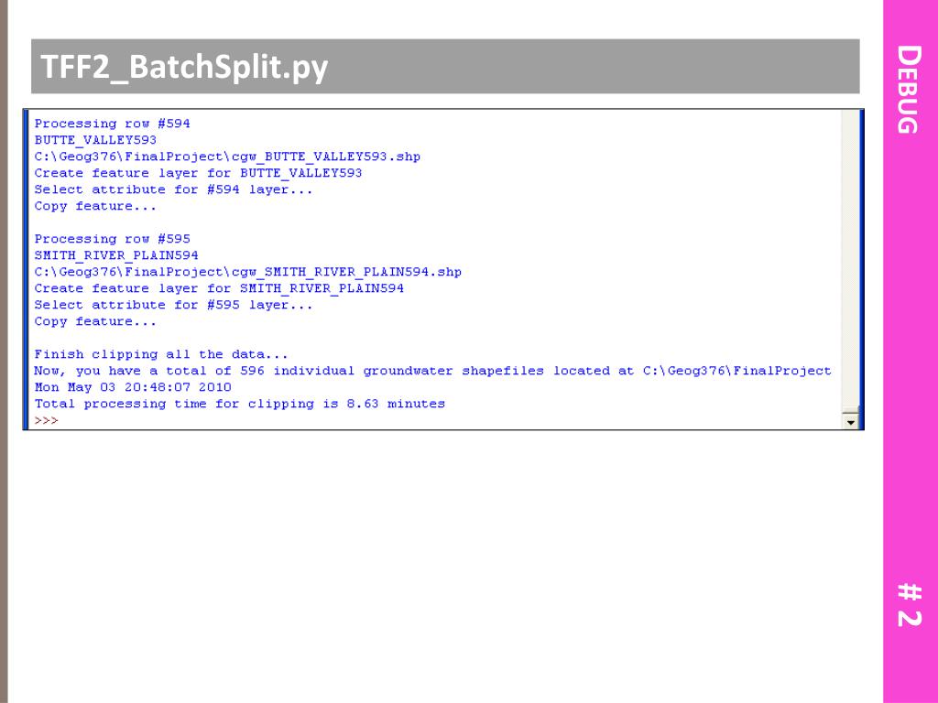Click 'Total processing time for clipping' line
This screenshot has height=703, width=938.
pos(239,404)
